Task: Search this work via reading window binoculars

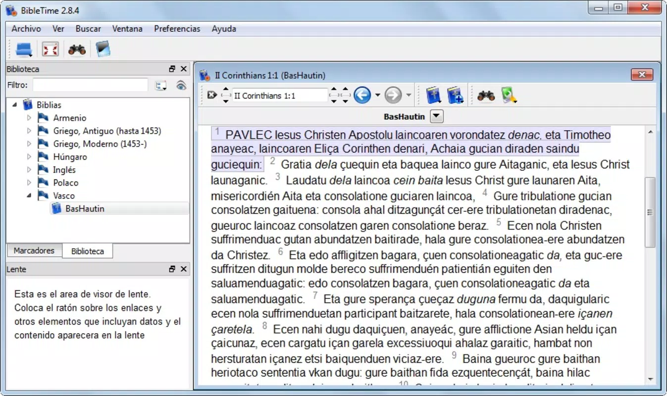Action: (486, 96)
